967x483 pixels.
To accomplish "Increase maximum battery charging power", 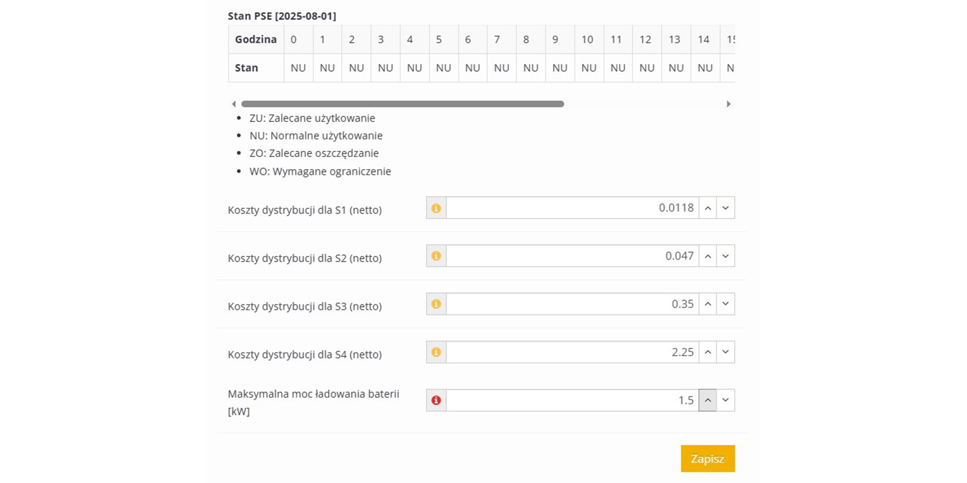I will tap(708, 400).
